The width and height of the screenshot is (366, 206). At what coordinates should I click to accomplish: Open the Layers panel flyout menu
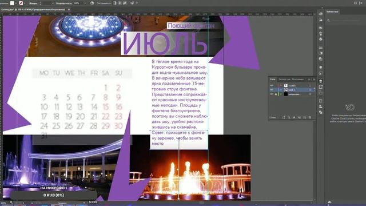point(314,80)
